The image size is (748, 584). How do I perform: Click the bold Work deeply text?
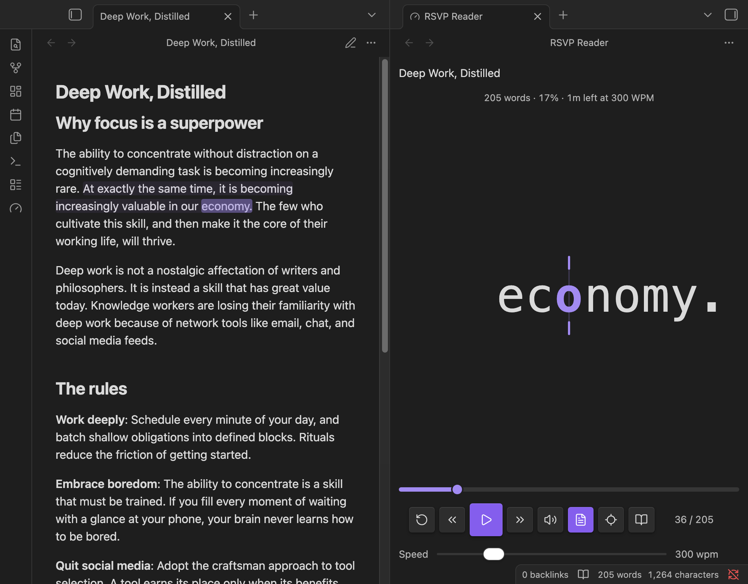90,420
